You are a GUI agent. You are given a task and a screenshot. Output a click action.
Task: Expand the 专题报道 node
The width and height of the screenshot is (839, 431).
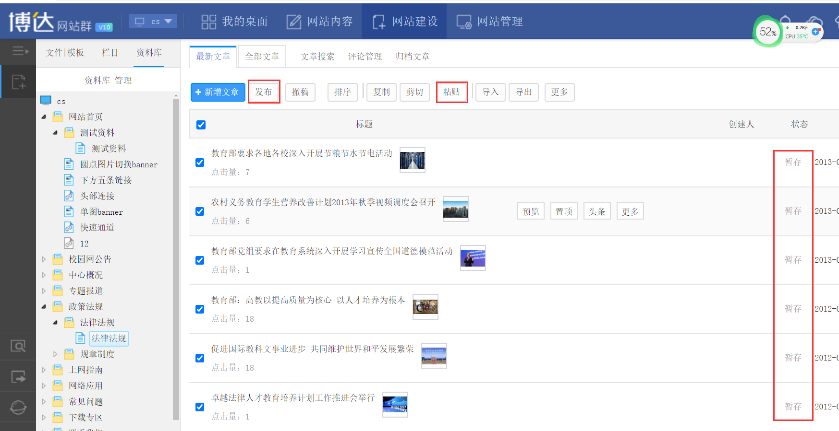click(x=44, y=291)
